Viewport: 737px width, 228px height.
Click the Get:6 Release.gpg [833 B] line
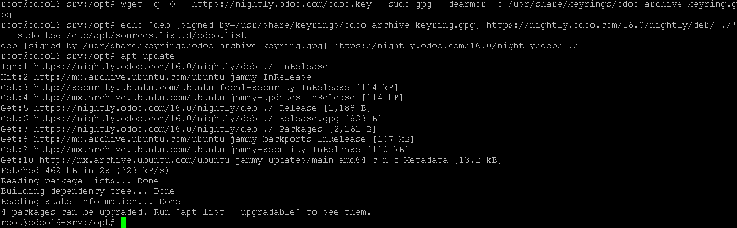(x=191, y=119)
